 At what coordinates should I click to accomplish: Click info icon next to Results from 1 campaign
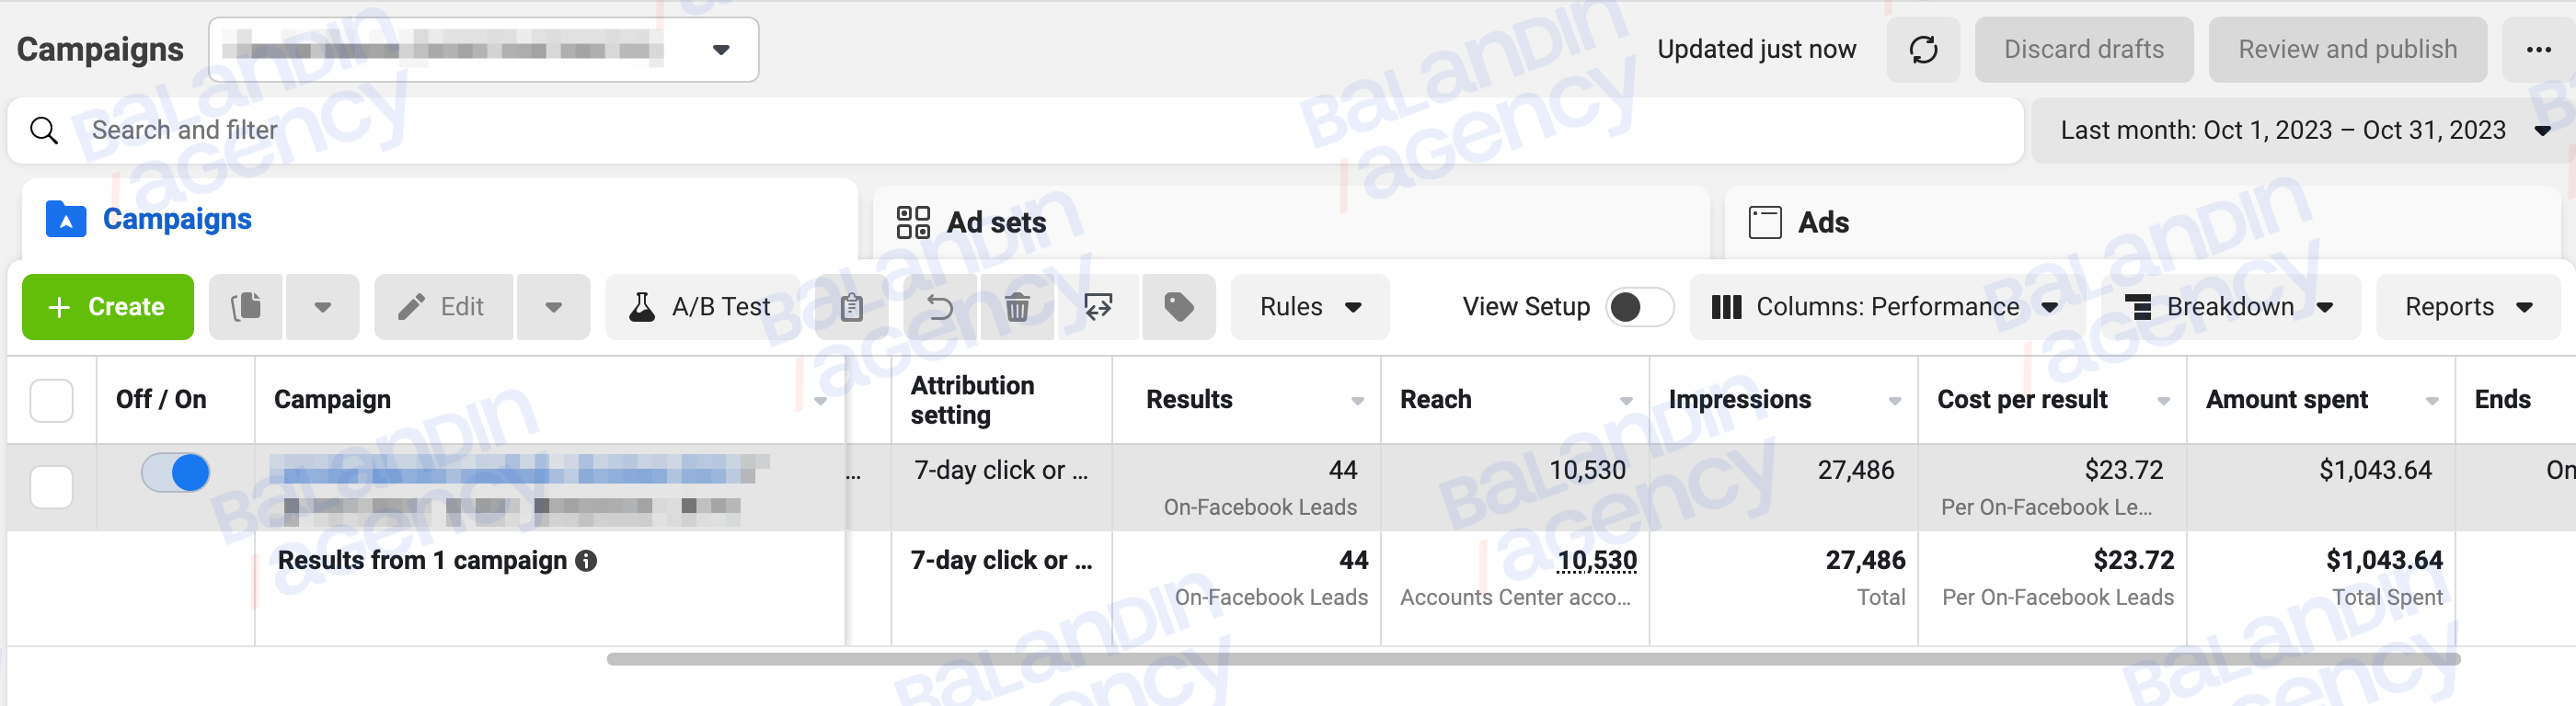(x=586, y=561)
